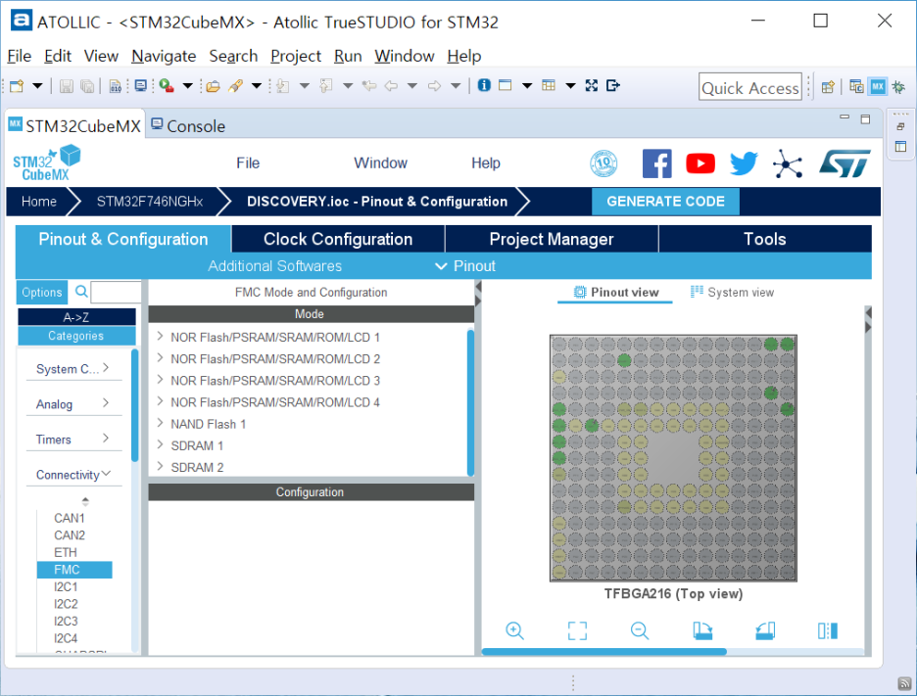Select I2C1 in the Connectivity list
This screenshot has height=696, width=917.
click(x=66, y=586)
